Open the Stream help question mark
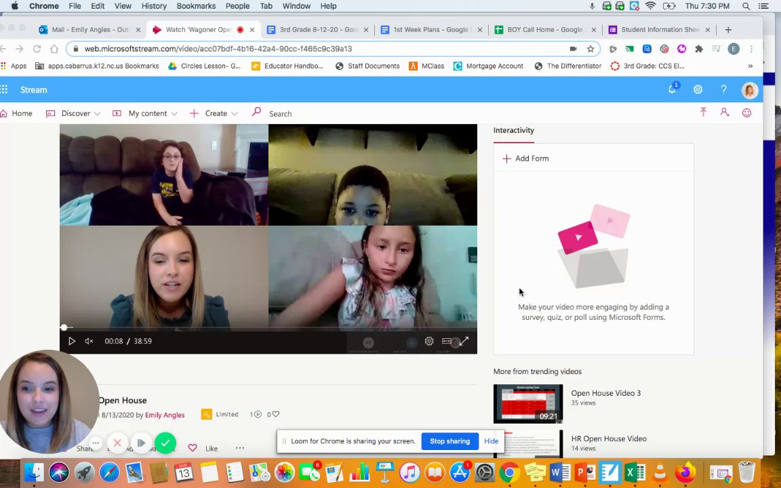Screen dimensions: 781x488 724,89
